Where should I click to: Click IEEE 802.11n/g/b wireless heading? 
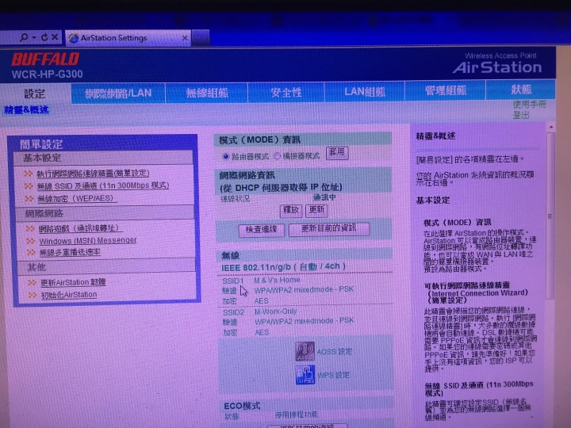point(283,267)
